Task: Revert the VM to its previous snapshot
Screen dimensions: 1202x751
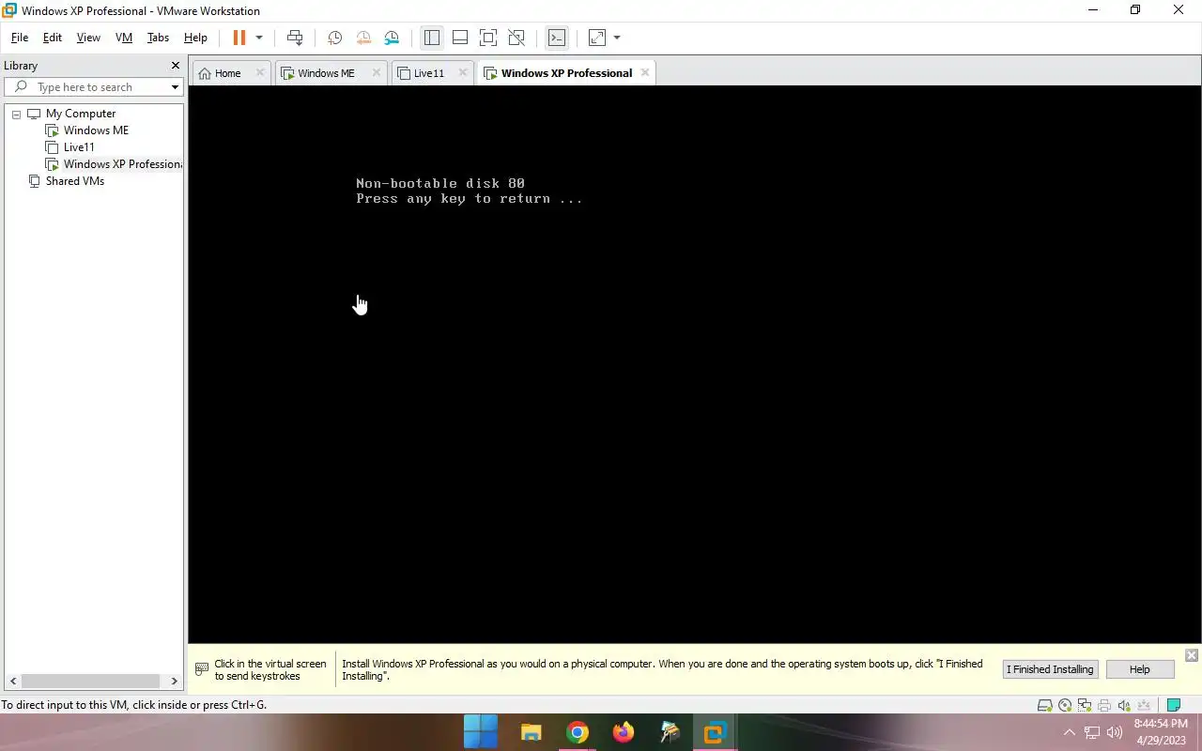Action: 363,38
